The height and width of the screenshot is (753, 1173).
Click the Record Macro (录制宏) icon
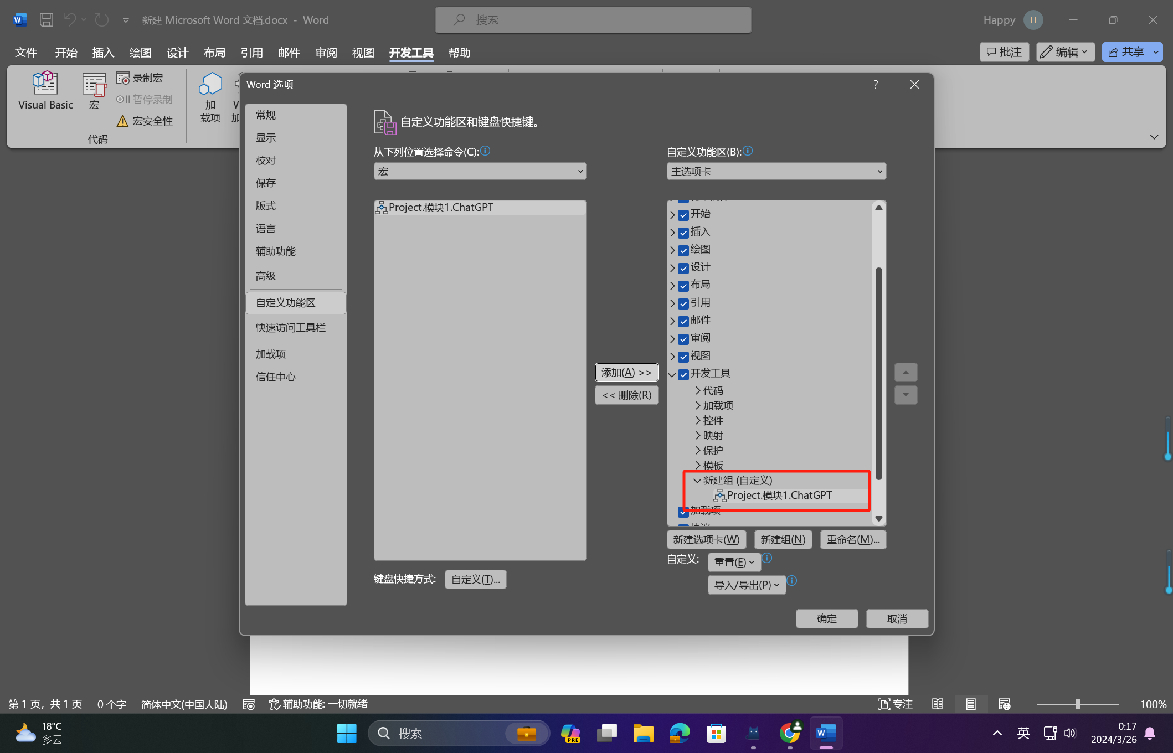pos(123,78)
